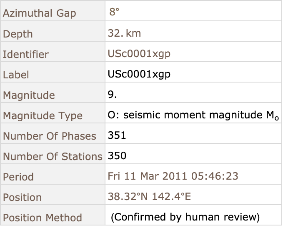Select the Identifier value USc0001xgp
The image size is (283, 238).
click(x=139, y=54)
